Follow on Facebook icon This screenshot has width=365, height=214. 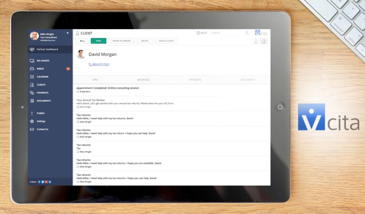click(x=39, y=182)
